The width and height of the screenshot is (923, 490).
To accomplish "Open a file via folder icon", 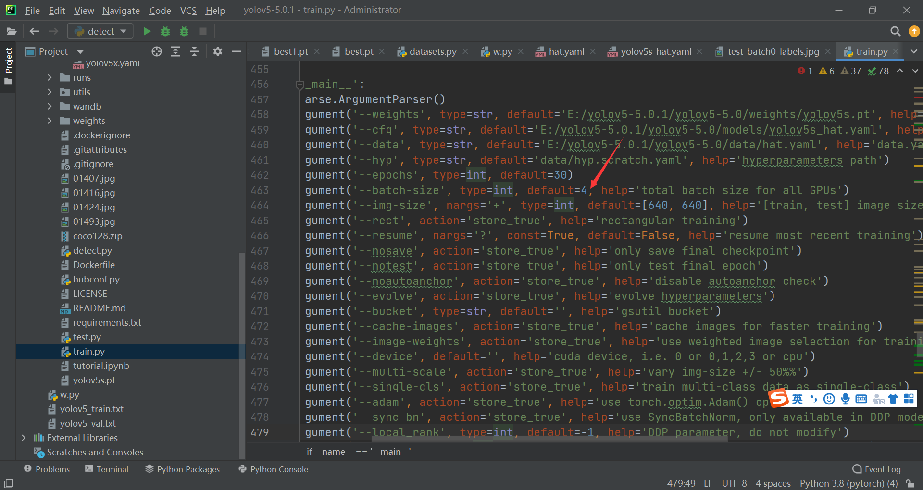I will 11,31.
